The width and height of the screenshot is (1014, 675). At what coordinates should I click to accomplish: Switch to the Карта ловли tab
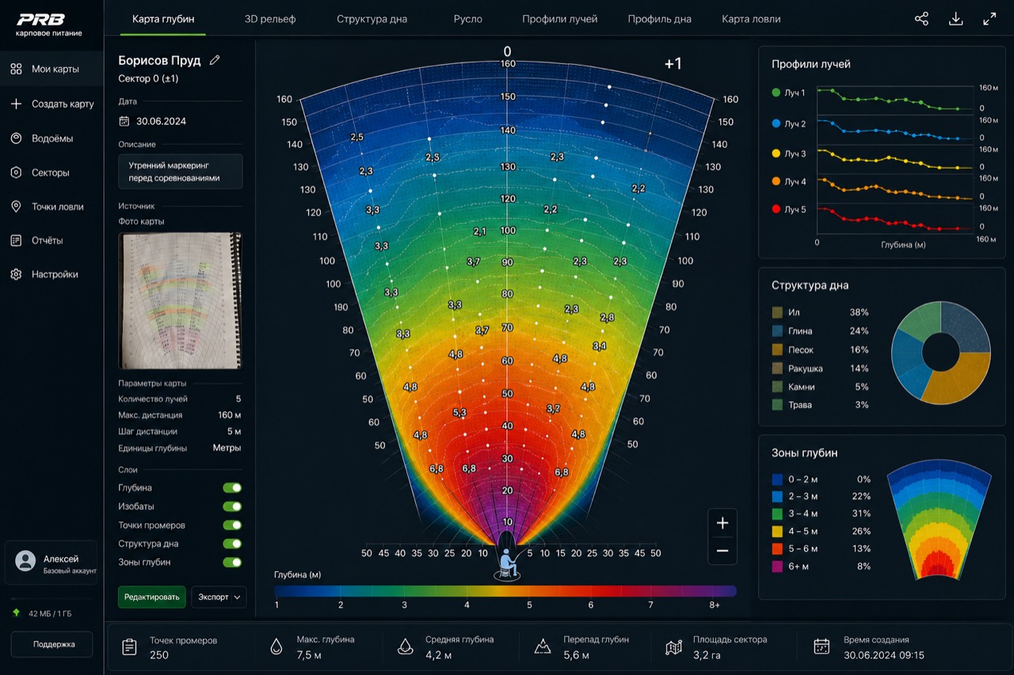coord(751,19)
